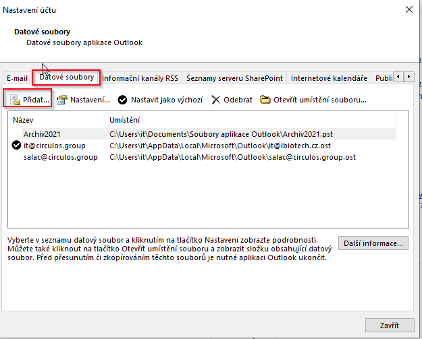The image size is (422, 339).
Task: Switch to the Internetové kalendáře tab
Action: click(329, 78)
